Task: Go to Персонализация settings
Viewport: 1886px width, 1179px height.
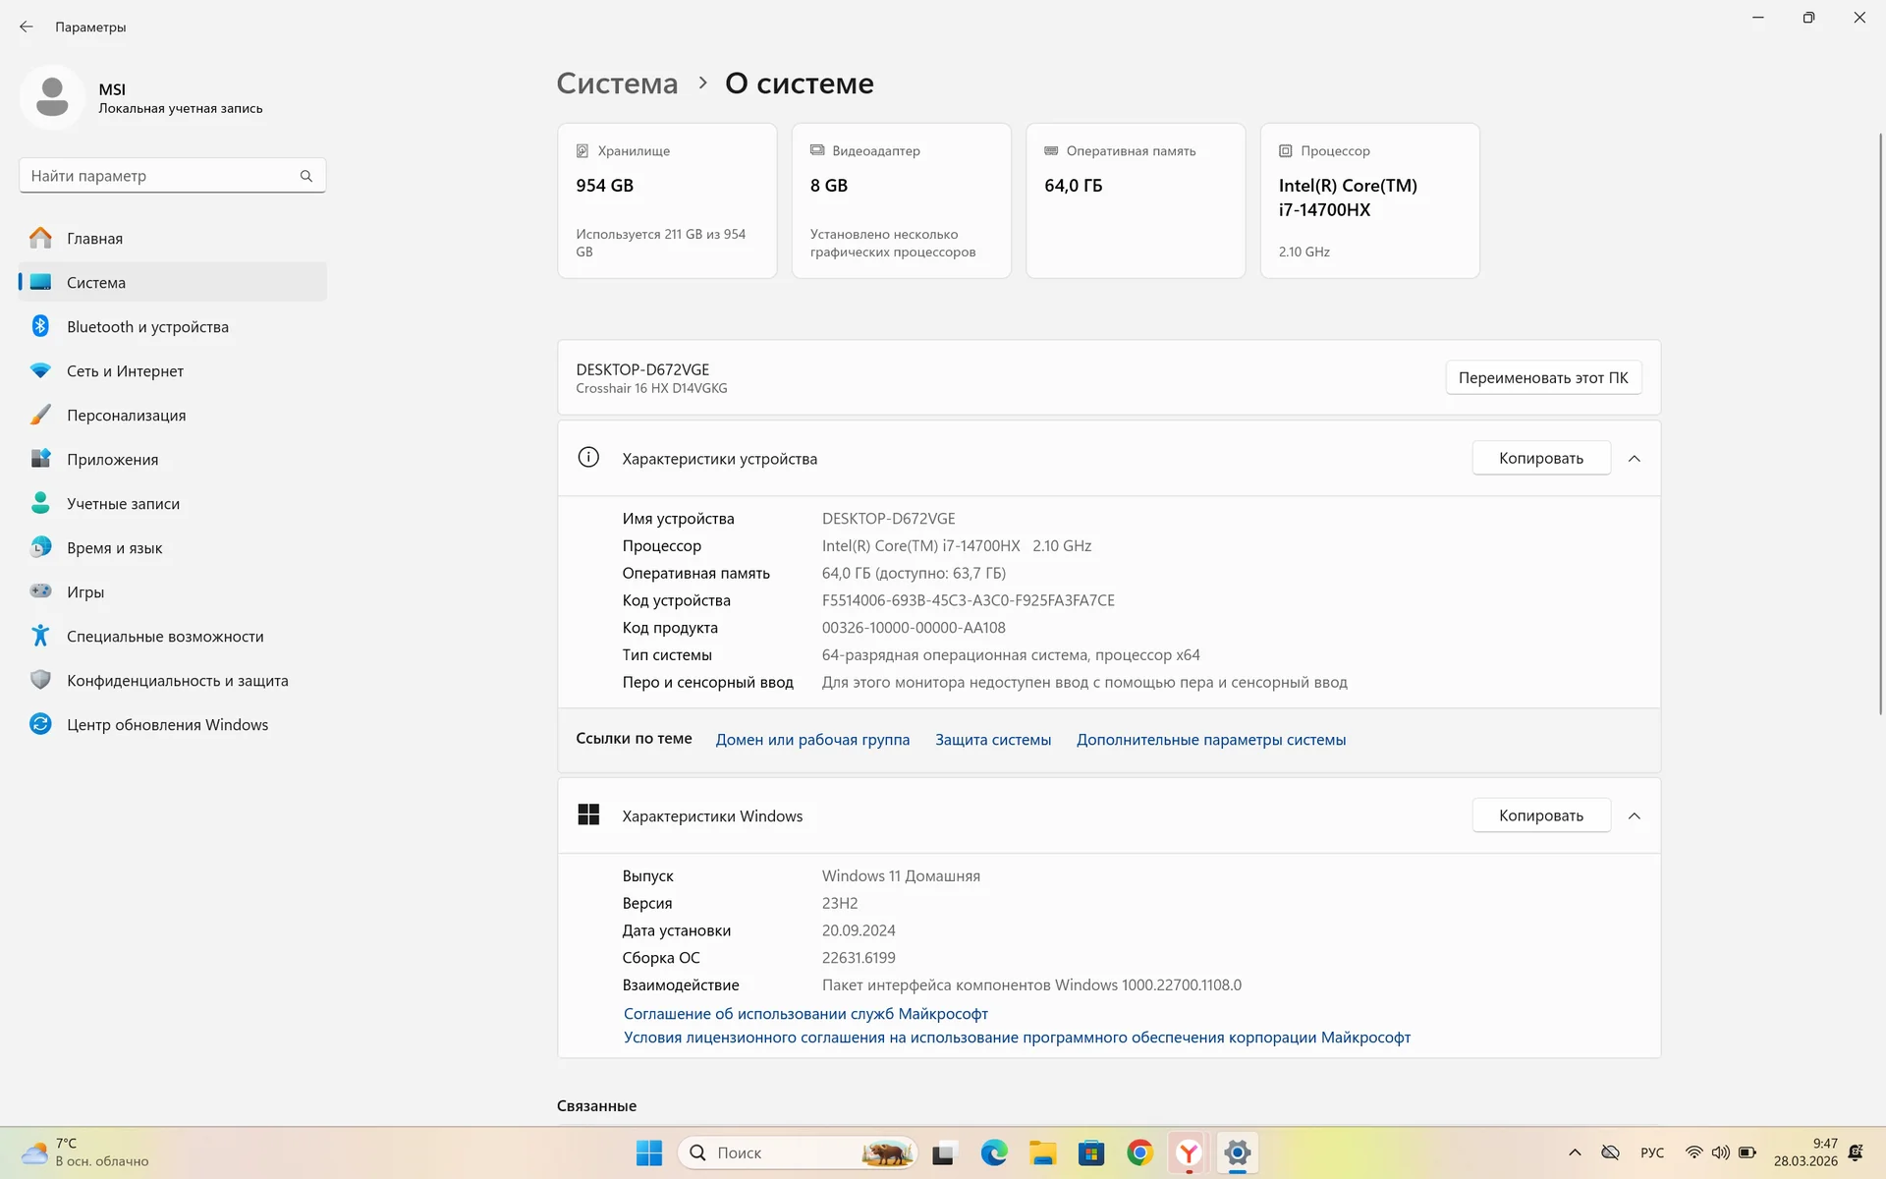Action: [173, 416]
